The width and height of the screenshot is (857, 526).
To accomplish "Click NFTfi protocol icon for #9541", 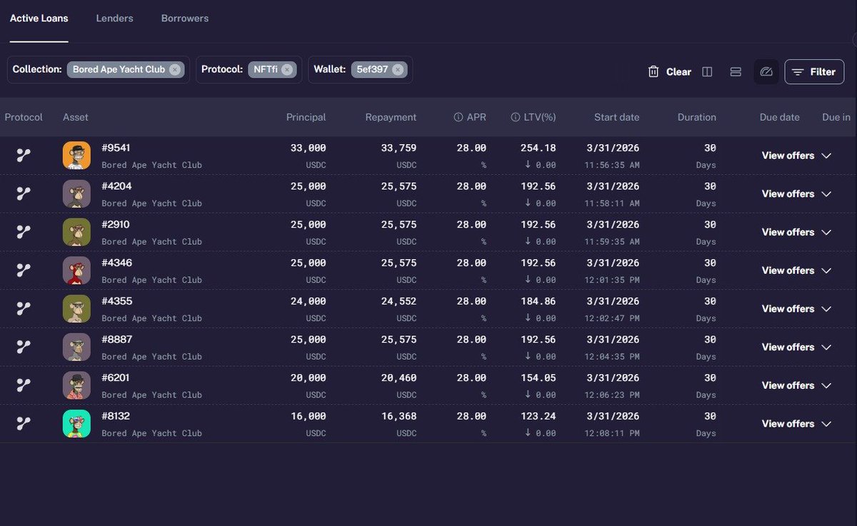I will (24, 156).
